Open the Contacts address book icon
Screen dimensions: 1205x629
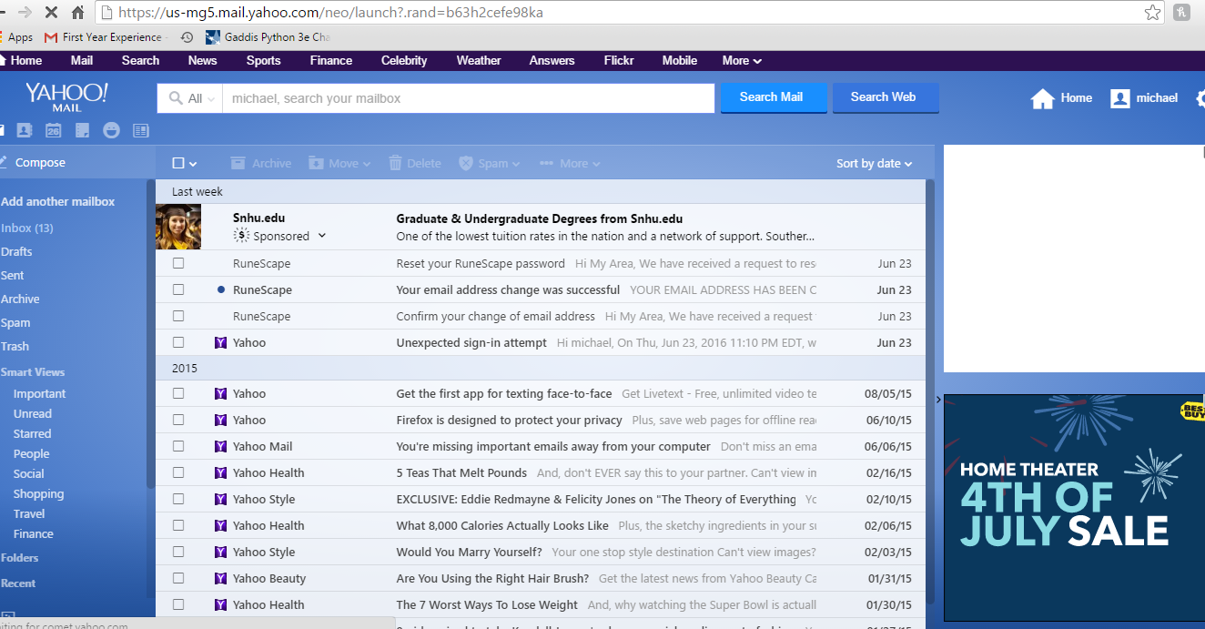coord(25,130)
